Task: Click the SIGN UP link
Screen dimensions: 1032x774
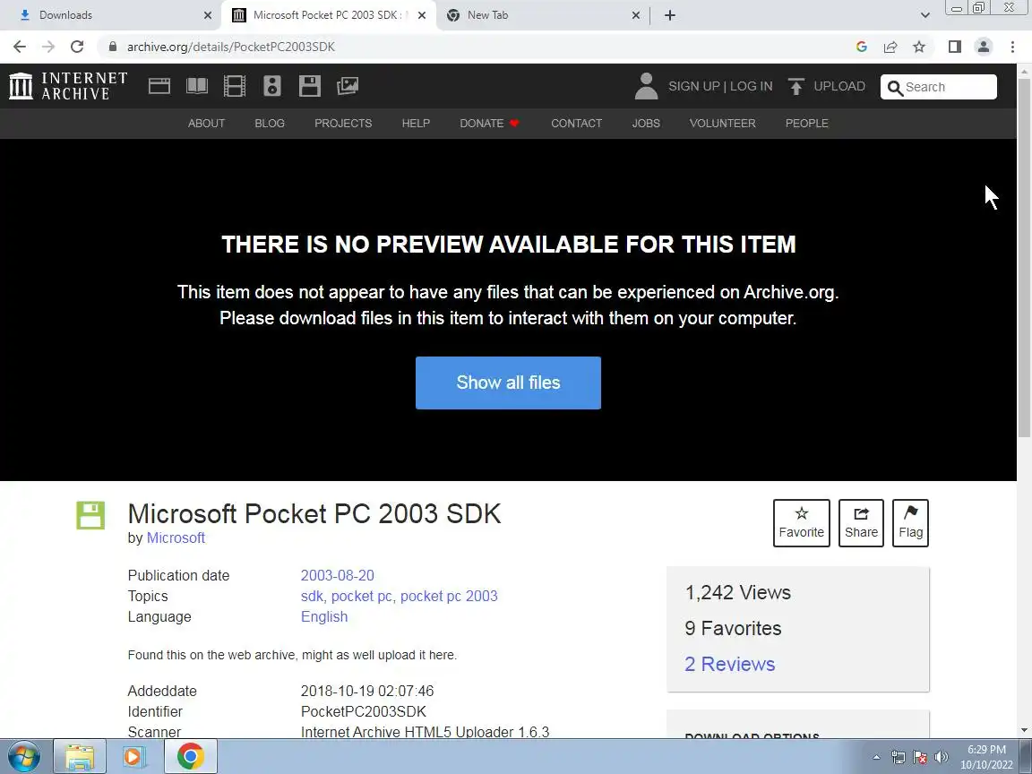Action: [x=694, y=86]
